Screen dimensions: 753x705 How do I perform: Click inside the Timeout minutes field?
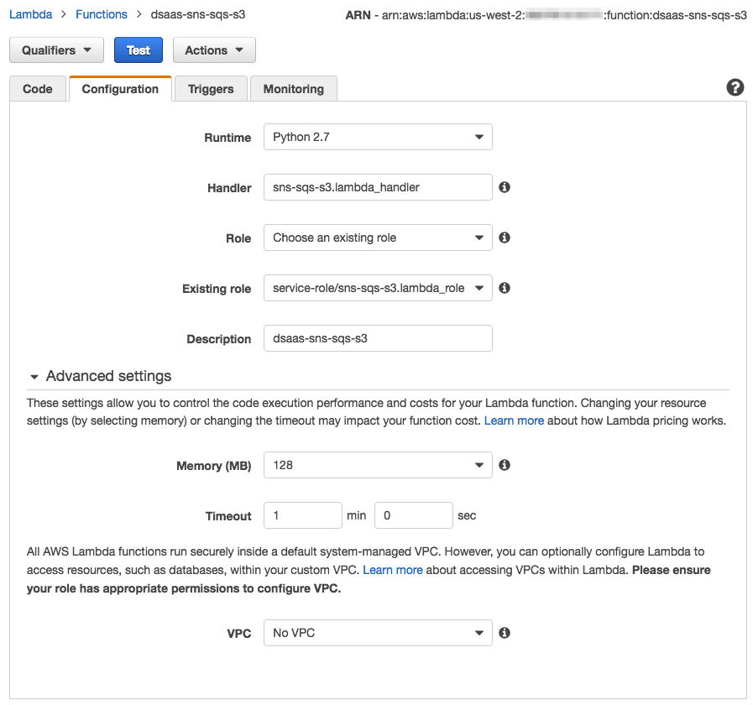(302, 515)
